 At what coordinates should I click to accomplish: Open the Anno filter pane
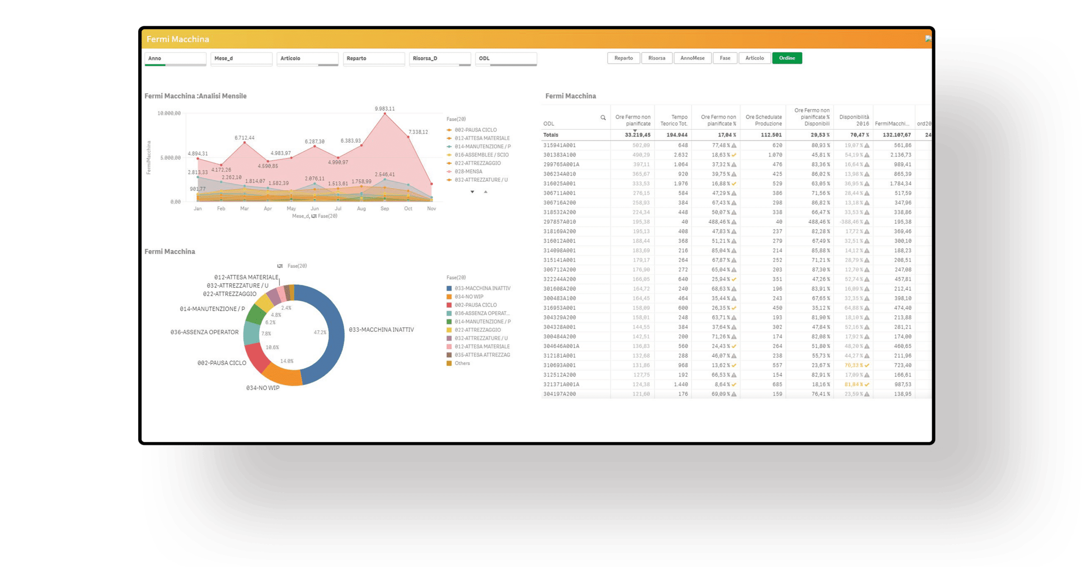point(175,58)
